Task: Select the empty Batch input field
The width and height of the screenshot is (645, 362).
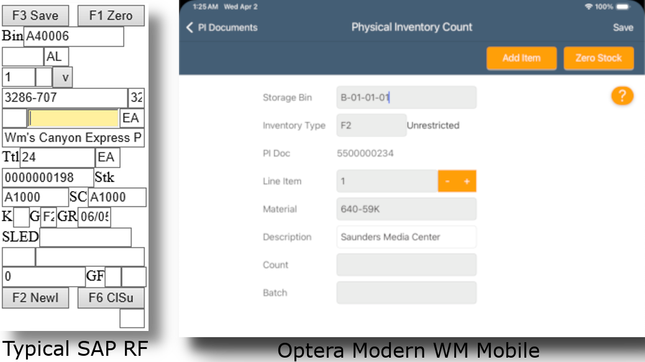Action: [406, 292]
